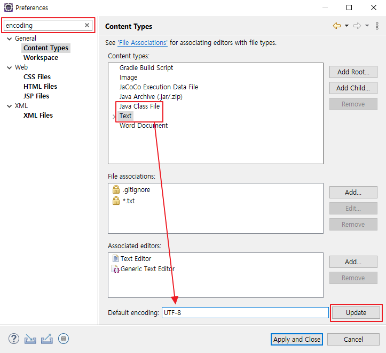This screenshot has width=386, height=353.
Task: Select Generic Text Editor icon entry
Action: point(115,269)
